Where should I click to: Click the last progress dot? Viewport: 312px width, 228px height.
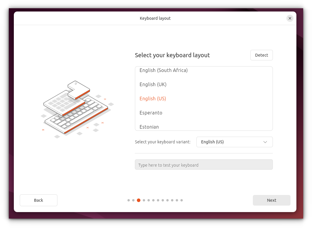click(x=182, y=200)
